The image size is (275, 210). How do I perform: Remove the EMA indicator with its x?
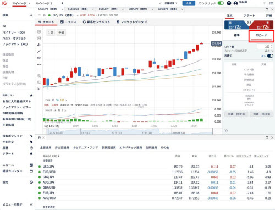tap(67, 100)
